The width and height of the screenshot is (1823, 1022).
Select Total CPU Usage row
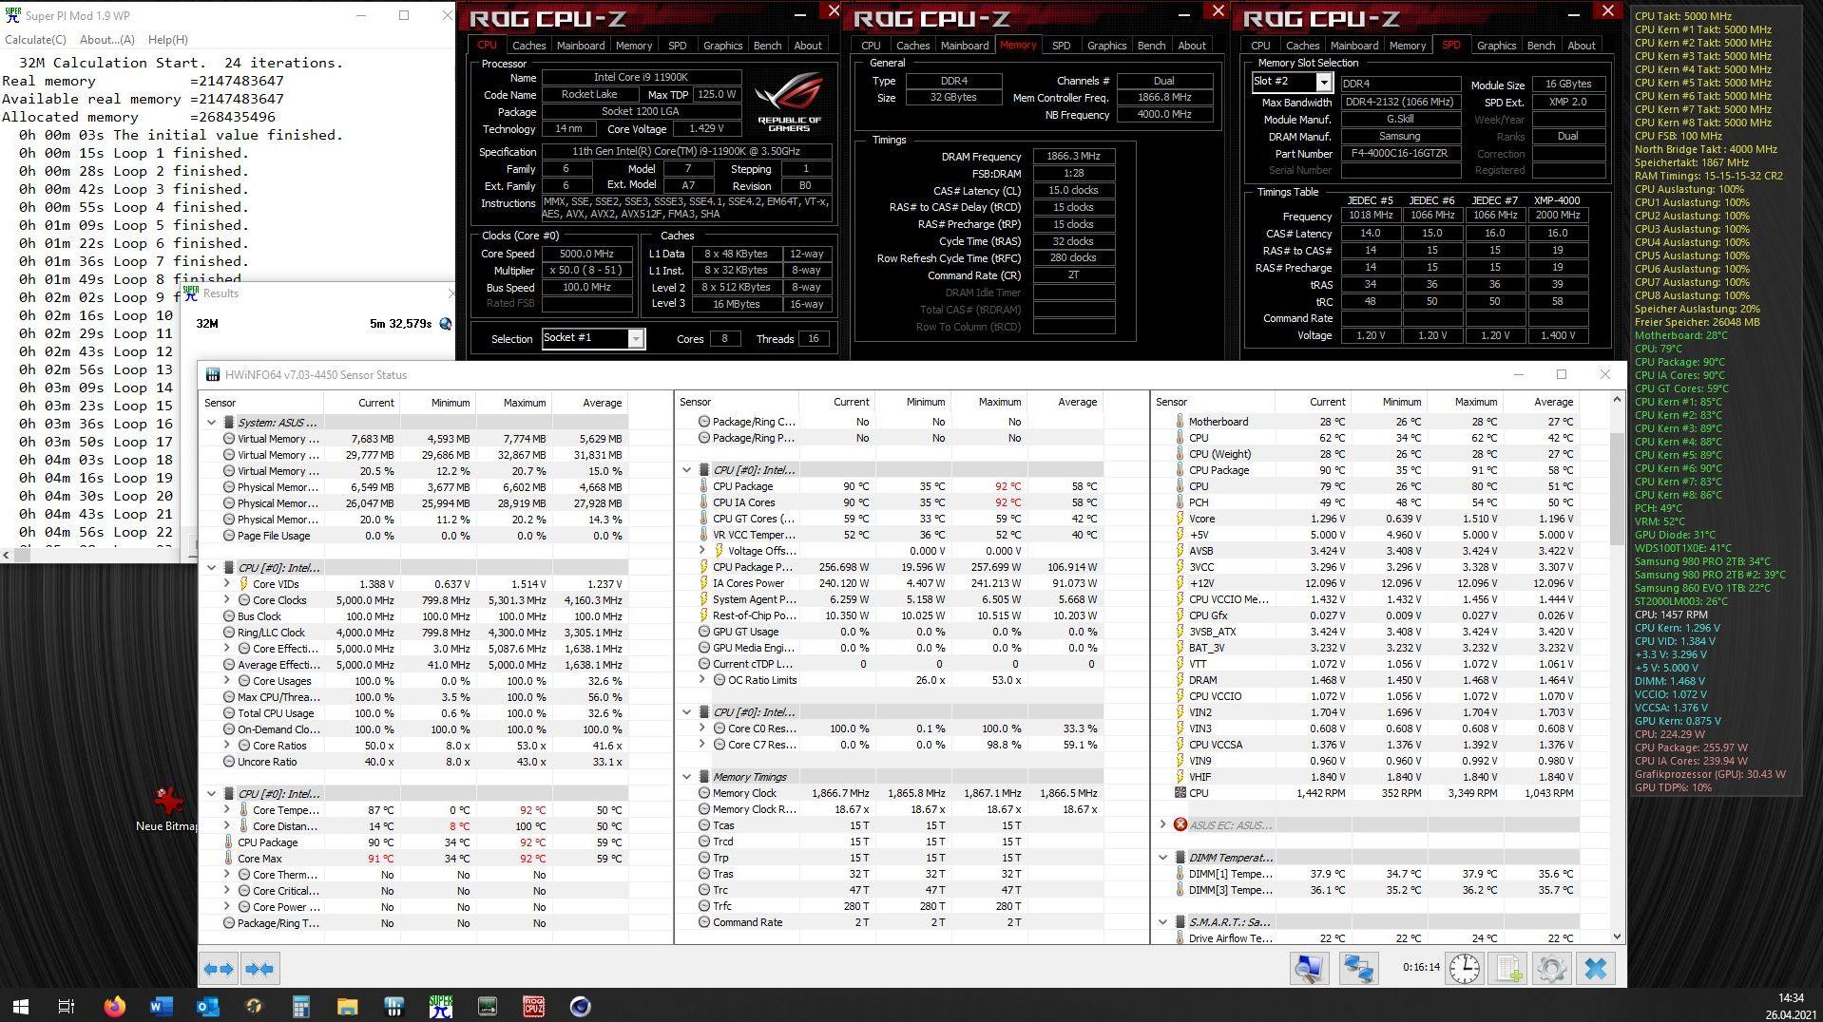[x=414, y=713]
